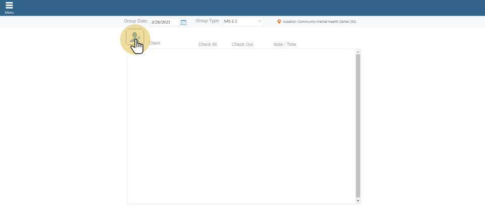Click the "Group Type:" label
The width and height of the screenshot is (485, 207).
[207, 21]
